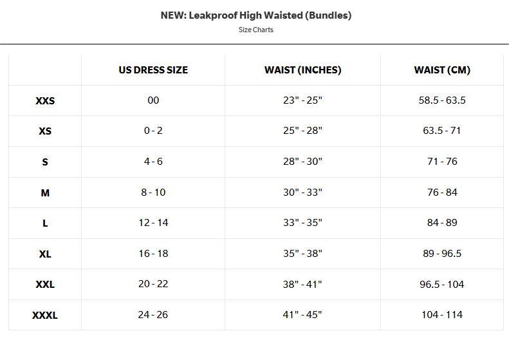Click the XXS size row label

click(x=45, y=100)
